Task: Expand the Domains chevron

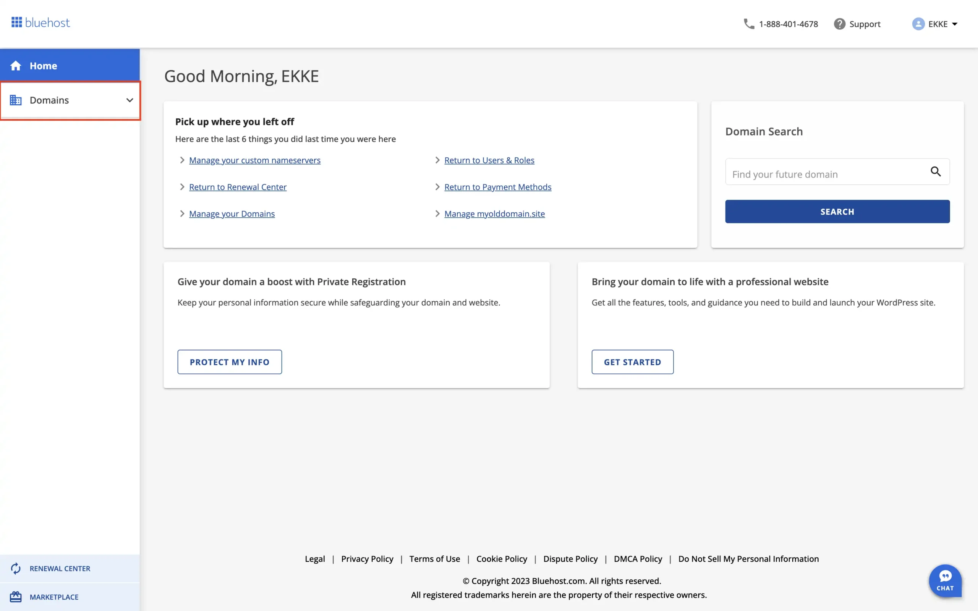Action: (x=130, y=100)
